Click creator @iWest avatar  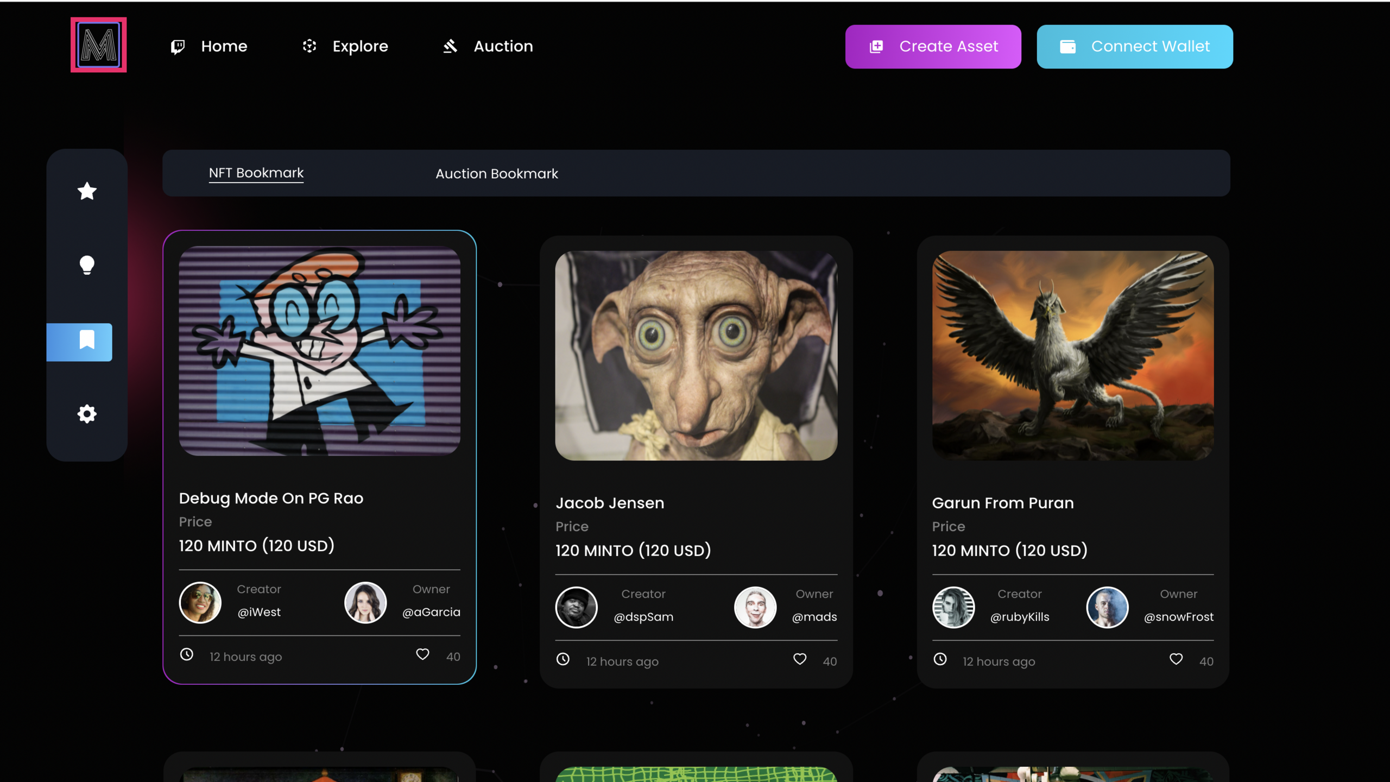click(200, 602)
